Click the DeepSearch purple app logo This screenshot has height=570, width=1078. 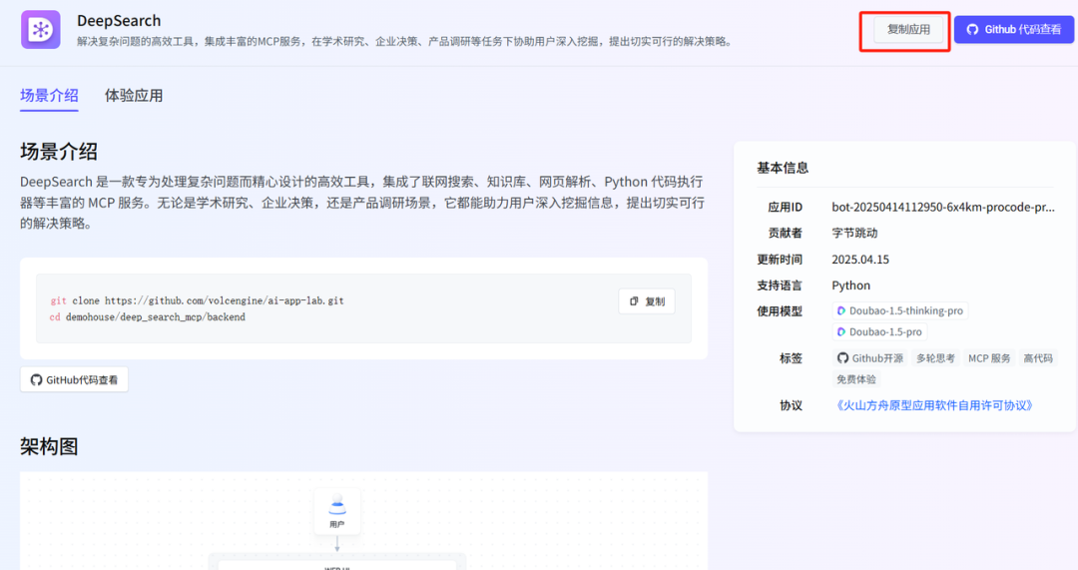pyautogui.click(x=41, y=30)
